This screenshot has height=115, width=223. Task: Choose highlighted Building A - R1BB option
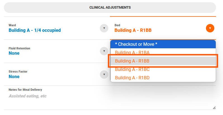point(163,61)
